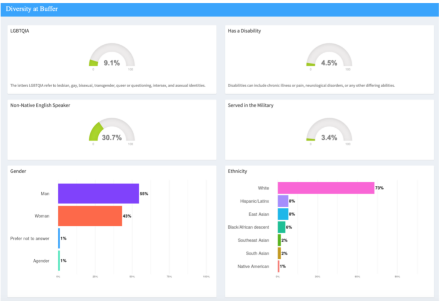Select the LGBTQIA card title
This screenshot has width=440, height=301.
click(20, 31)
